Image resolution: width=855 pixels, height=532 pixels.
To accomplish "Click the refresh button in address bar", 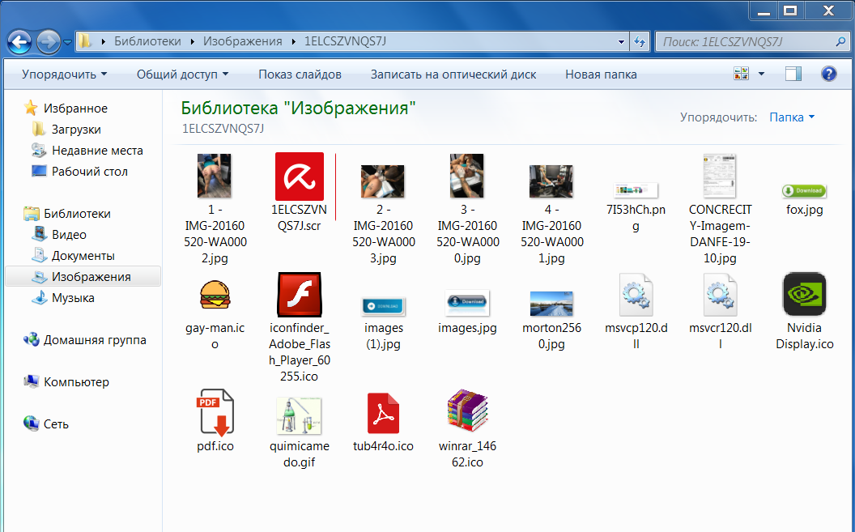I will click(640, 41).
